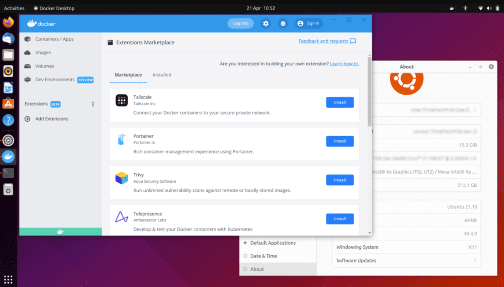Click the Telepresence extension logo
Image resolution: width=504 pixels, height=287 pixels.
[122, 217]
